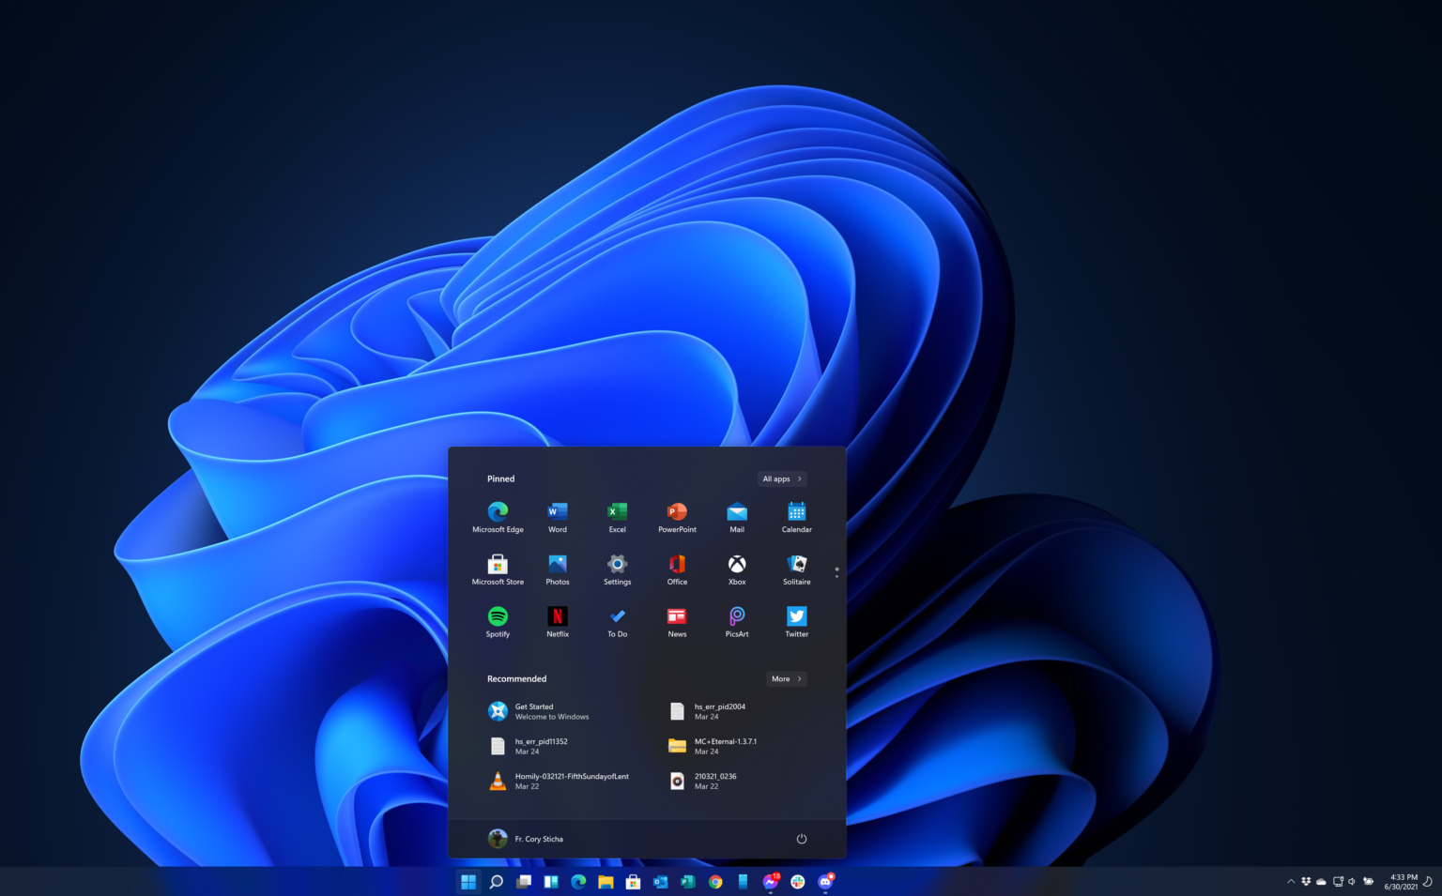Viewport: 1442px width, 896px height.
Task: Open Microsoft Edge from the Pinned apps
Action: [x=498, y=517]
